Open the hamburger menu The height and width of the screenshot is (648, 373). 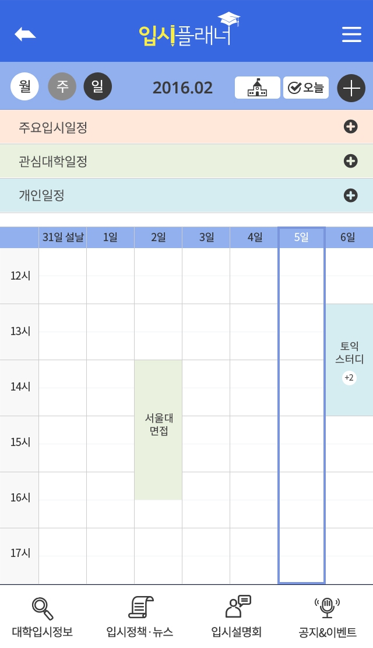coord(351,34)
